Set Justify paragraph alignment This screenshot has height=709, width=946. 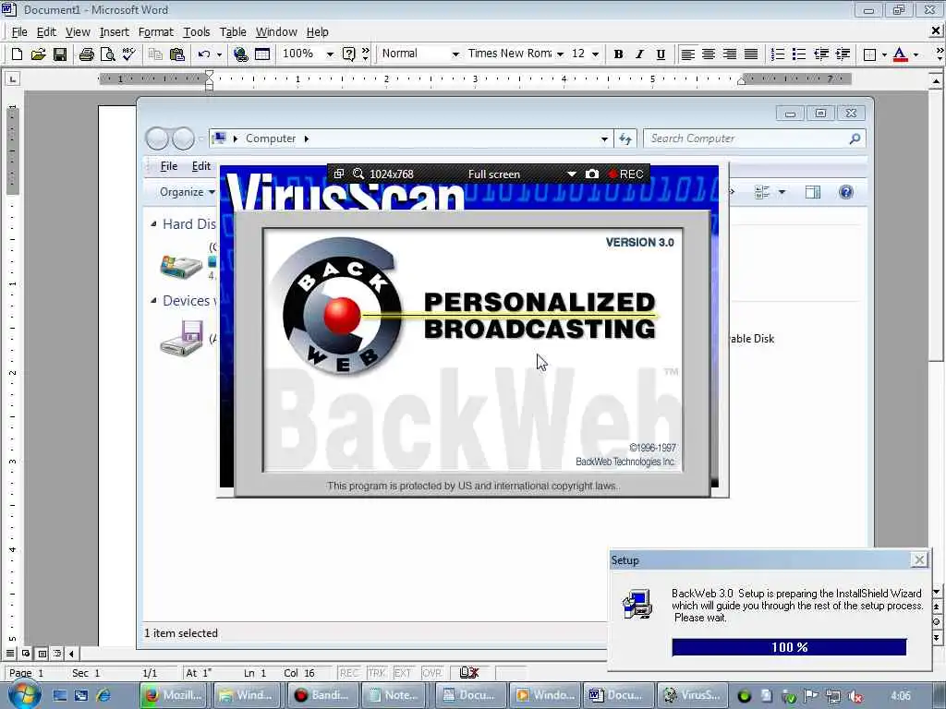750,54
